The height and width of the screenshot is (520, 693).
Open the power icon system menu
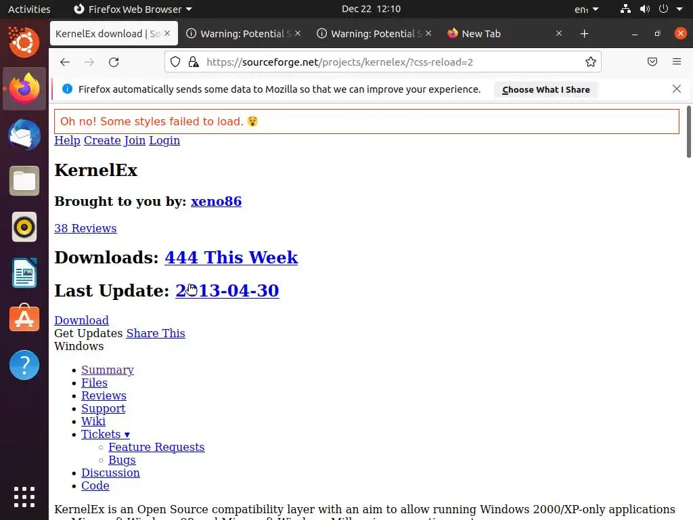point(663,9)
